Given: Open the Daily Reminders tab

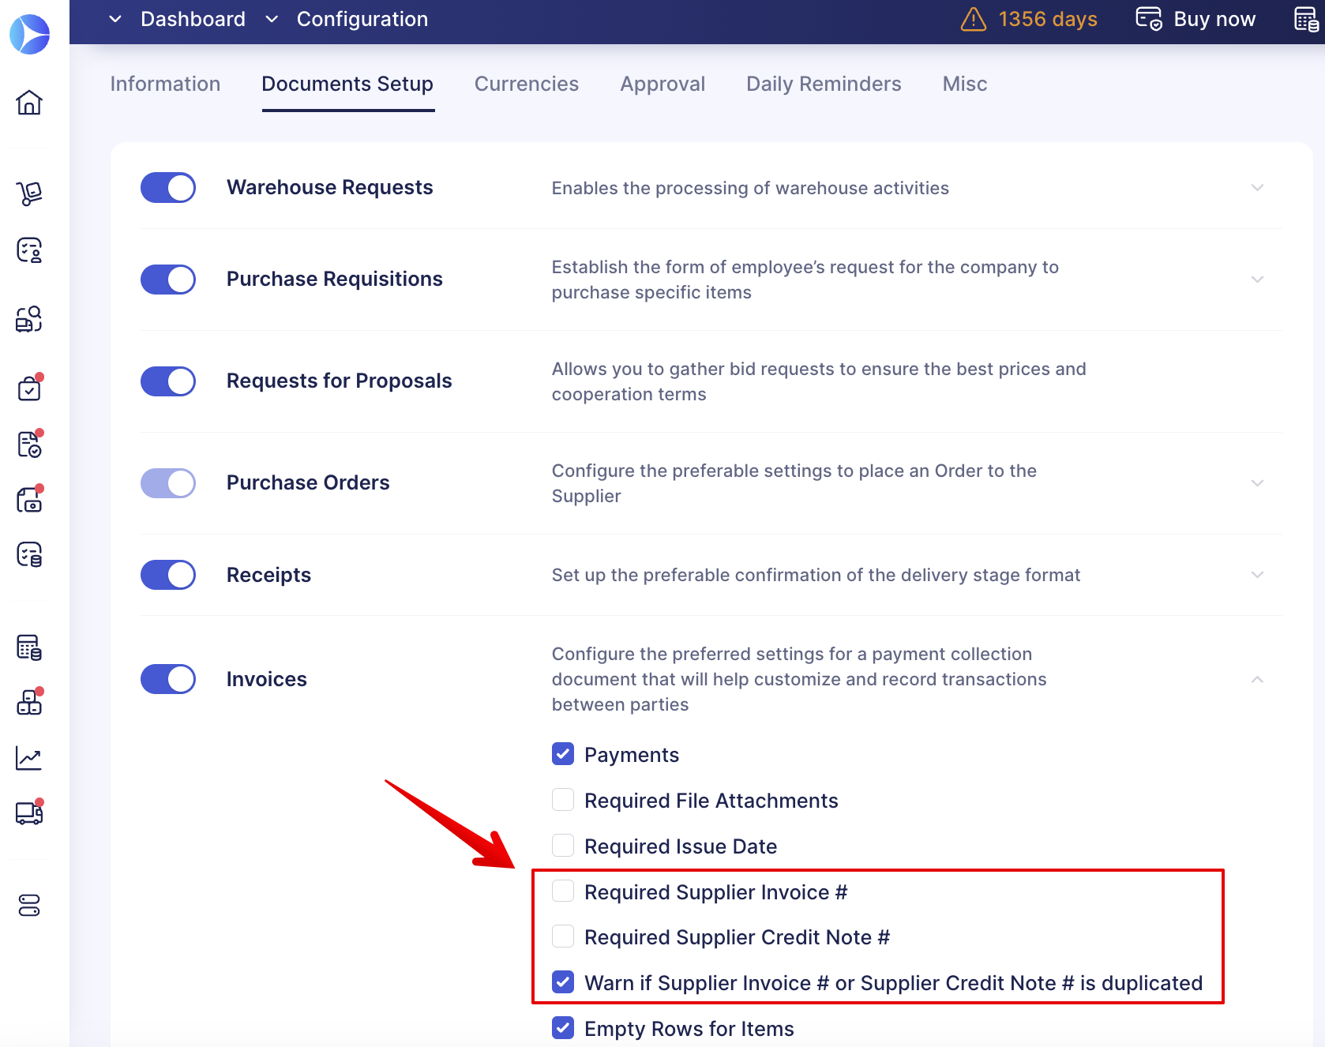Looking at the screenshot, I should (x=824, y=84).
